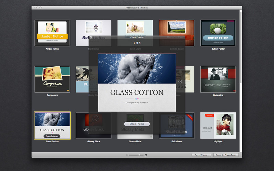The height and width of the screenshot is (171, 274).
Task: Click Open in PowerPoint button
Action: point(226,155)
